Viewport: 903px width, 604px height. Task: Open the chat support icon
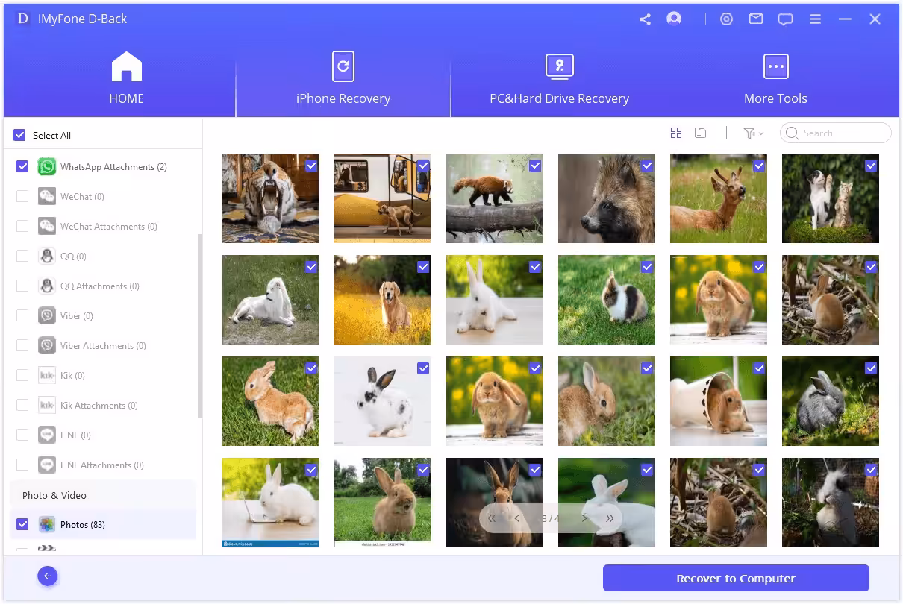[785, 19]
